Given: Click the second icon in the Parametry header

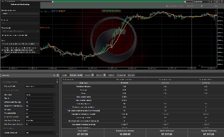Looking at the screenshot, I should (58, 75).
